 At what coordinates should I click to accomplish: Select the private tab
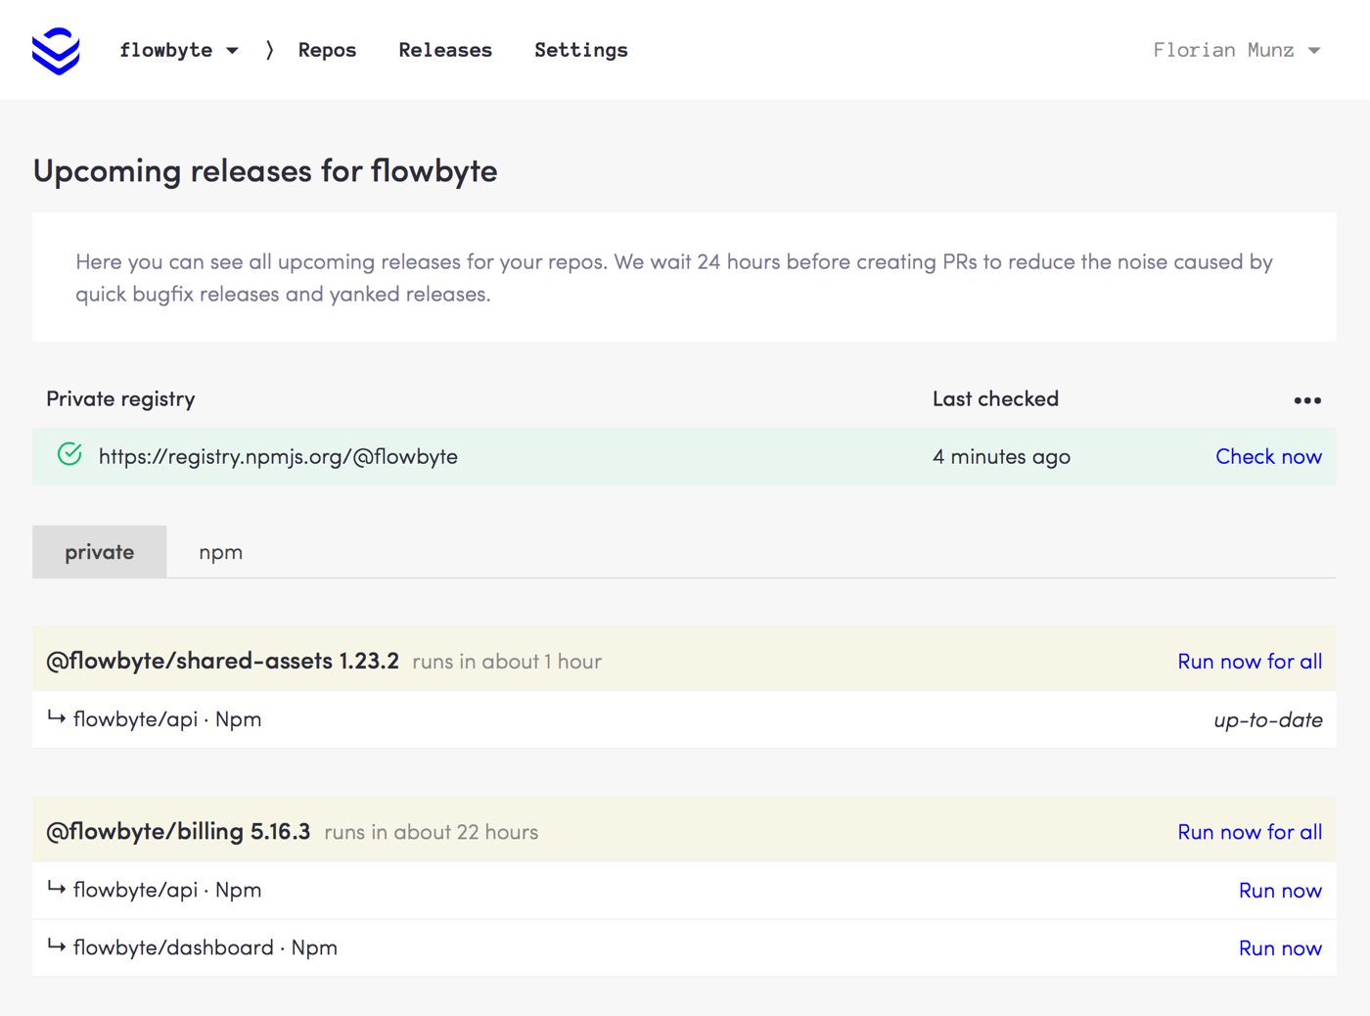[x=100, y=552]
